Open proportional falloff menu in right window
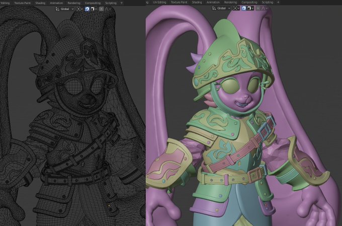342x226 pixels. pos(265,8)
